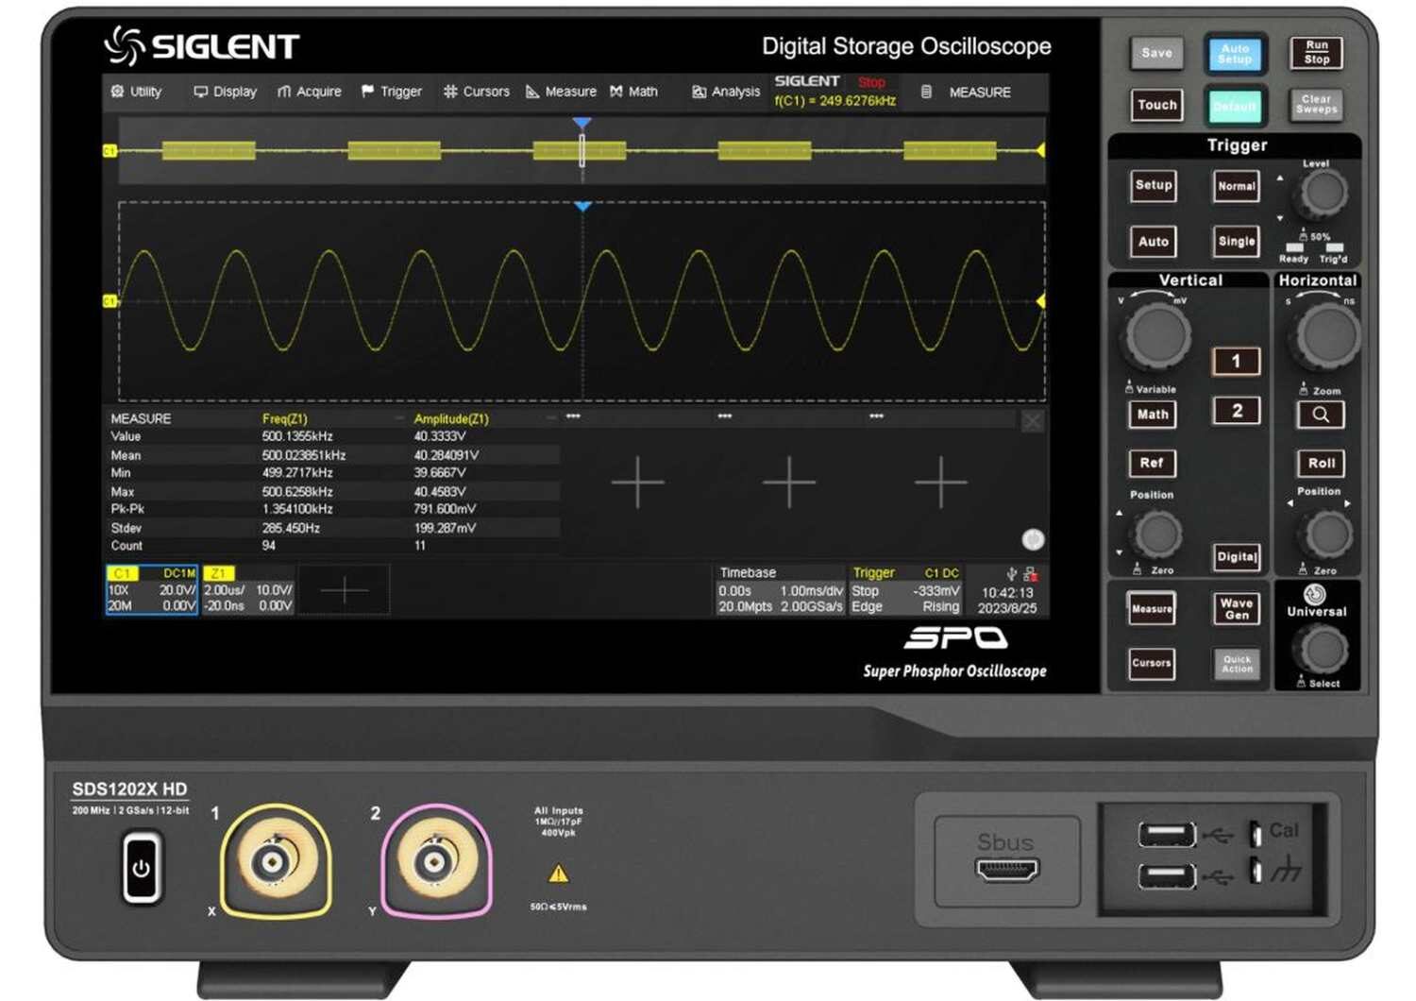The image size is (1416, 1001).
Task: Push the Clear Sweeps button
Action: (x=1317, y=104)
